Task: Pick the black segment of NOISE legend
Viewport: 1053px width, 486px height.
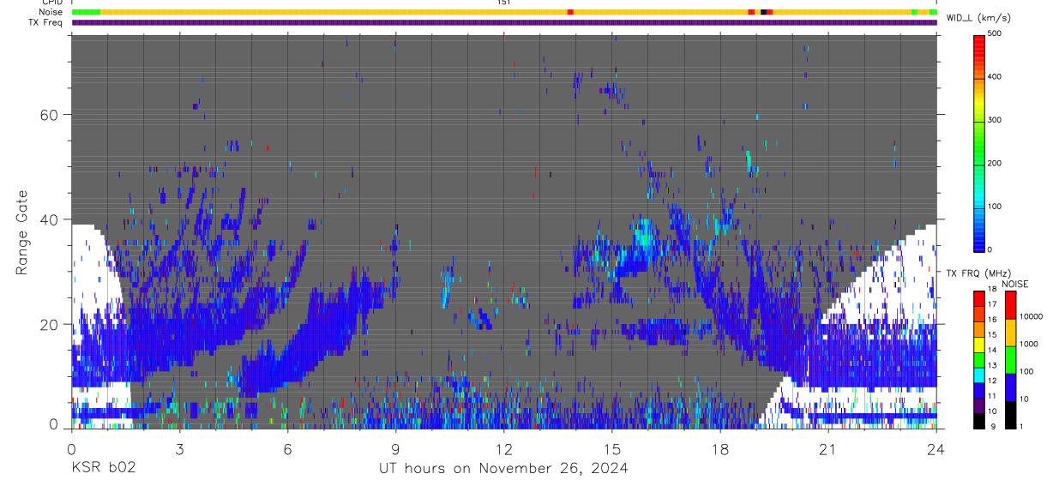Action: (1009, 415)
